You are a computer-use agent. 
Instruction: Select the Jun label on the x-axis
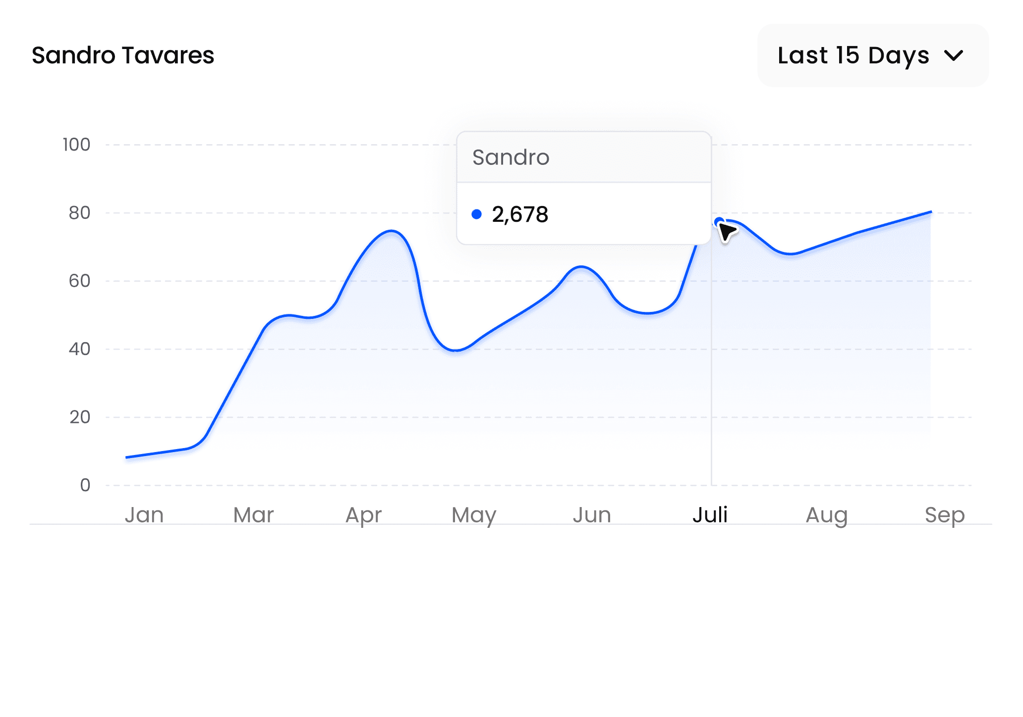(593, 514)
